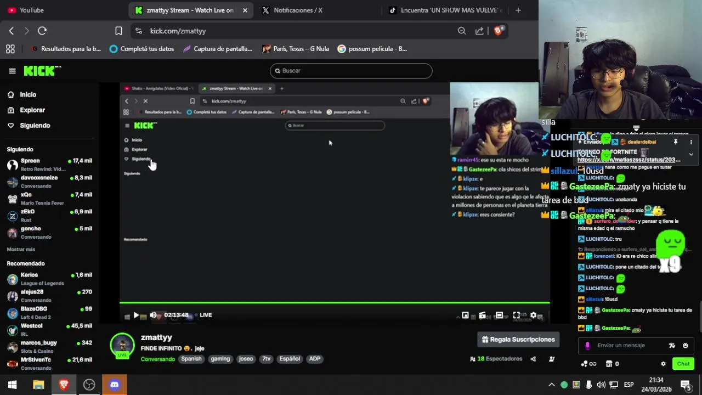Share the zmattyy stream

coord(533,359)
